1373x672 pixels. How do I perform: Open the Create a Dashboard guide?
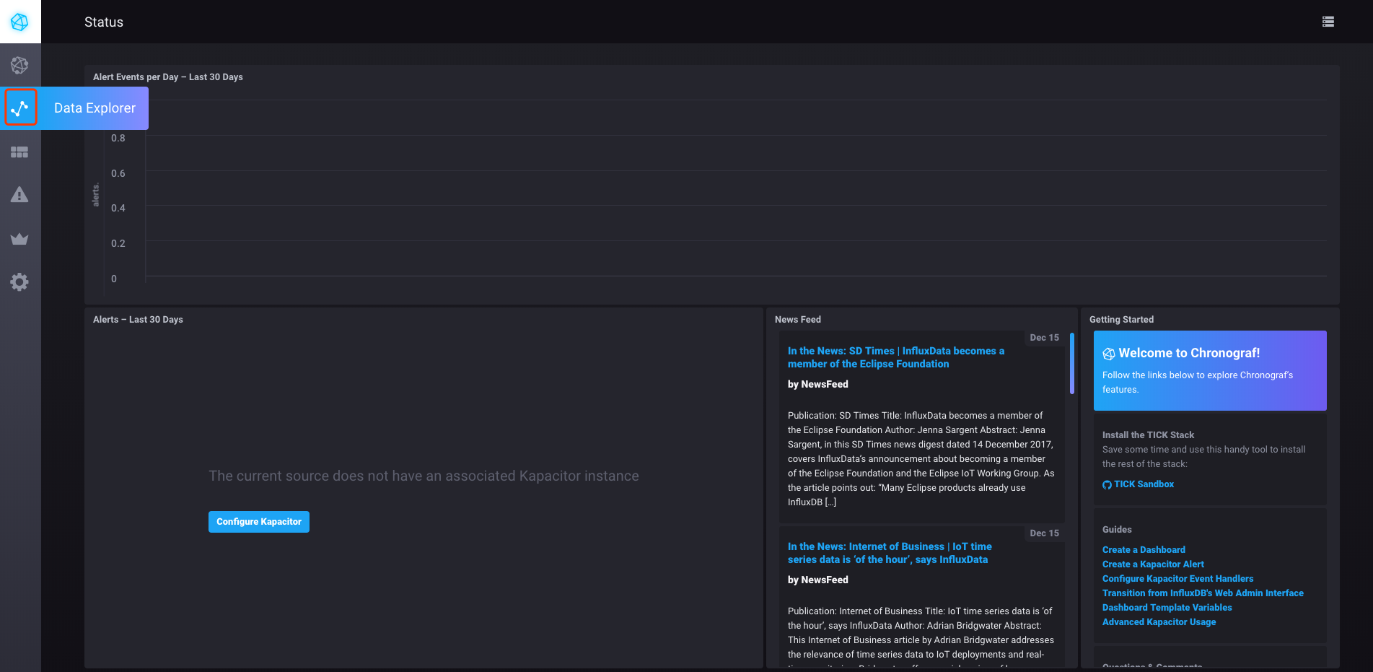1144,550
